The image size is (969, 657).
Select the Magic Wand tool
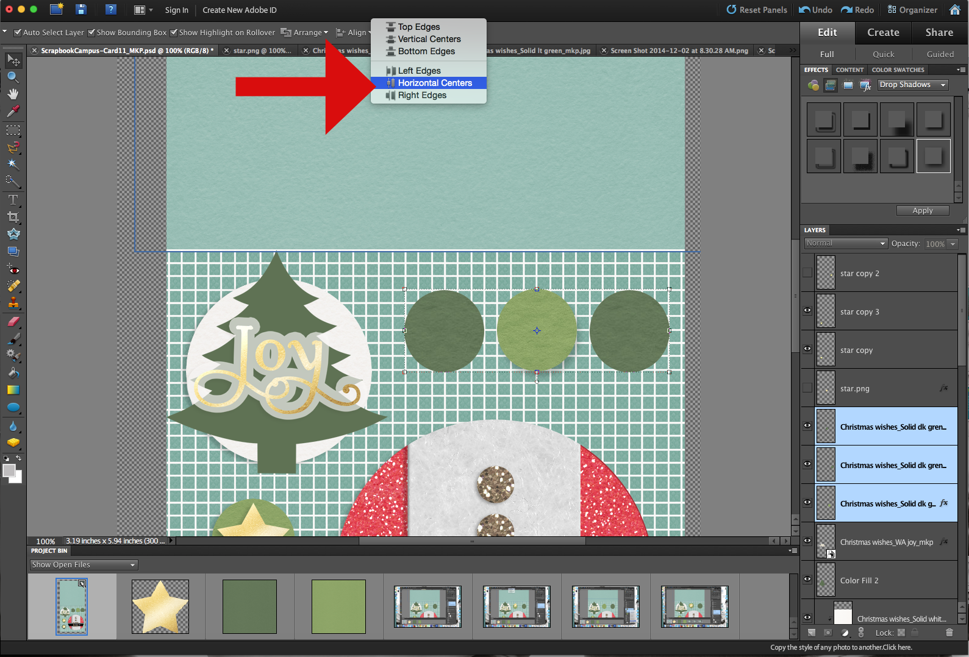pyautogui.click(x=13, y=164)
